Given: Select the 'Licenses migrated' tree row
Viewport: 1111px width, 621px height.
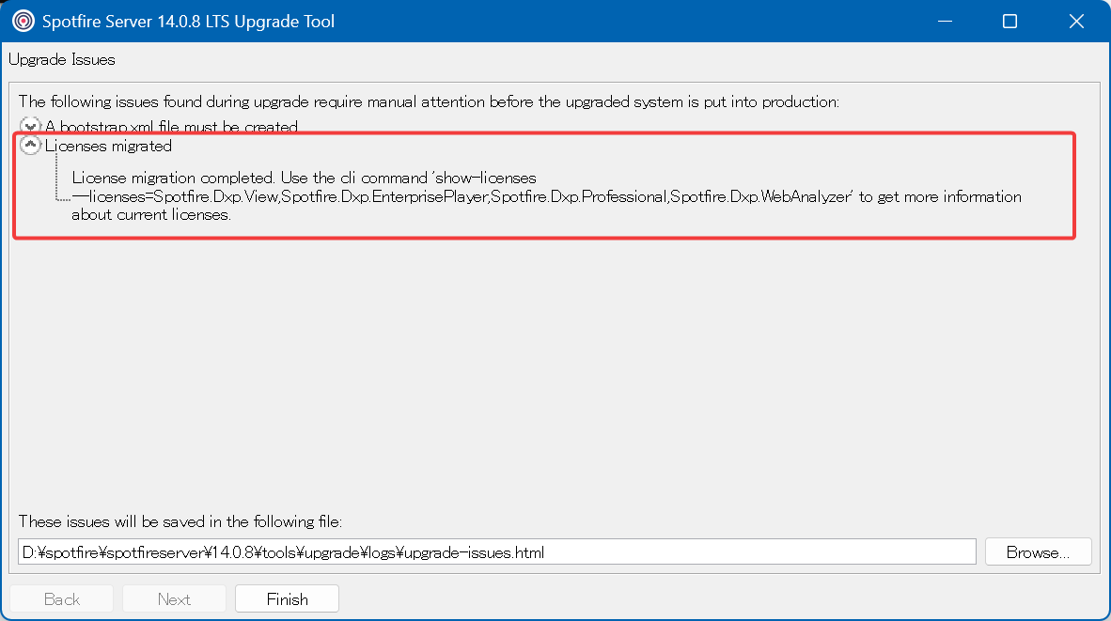Looking at the screenshot, I should 108,146.
